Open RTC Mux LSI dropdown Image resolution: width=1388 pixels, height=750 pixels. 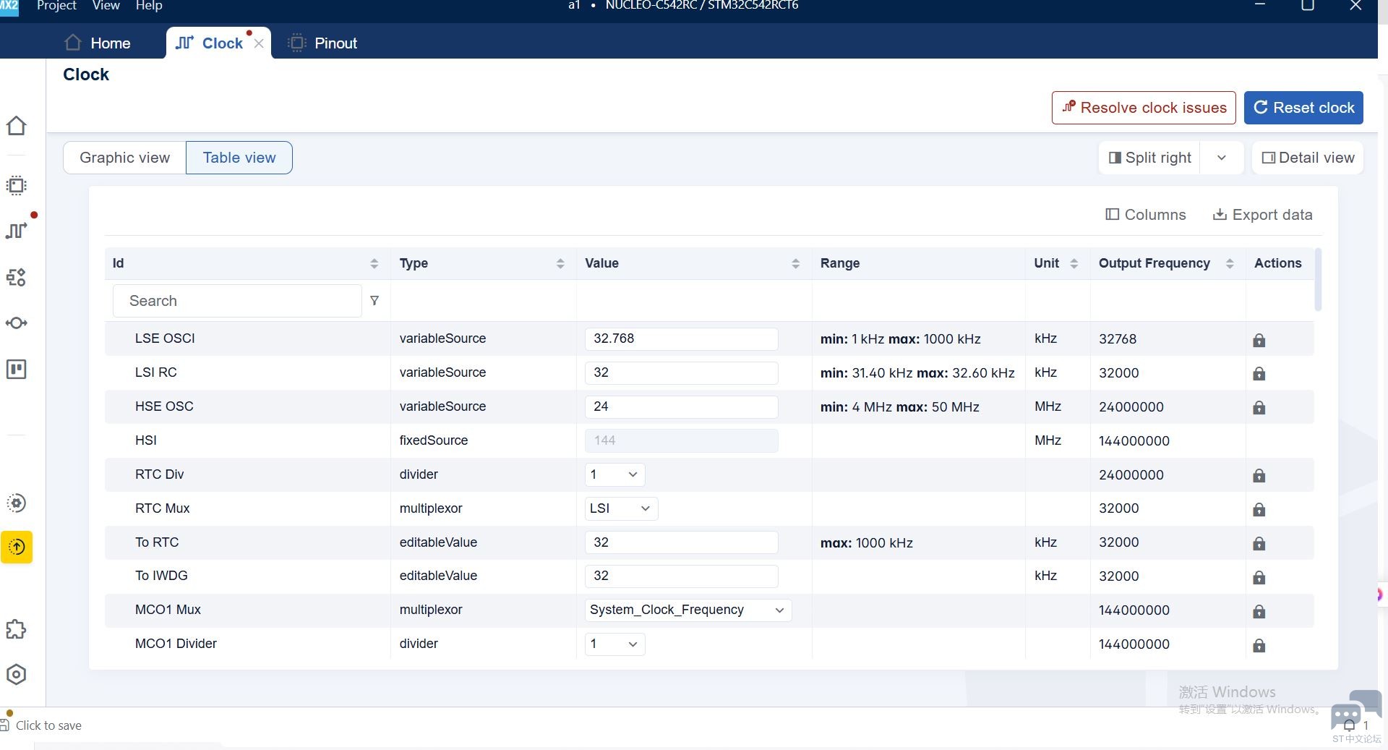coord(621,508)
